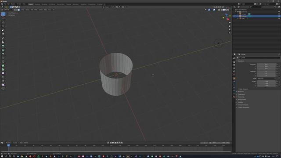This screenshot has width=281, height=158.
Task: Select Cylinder row in outliner
Action: (256, 16)
